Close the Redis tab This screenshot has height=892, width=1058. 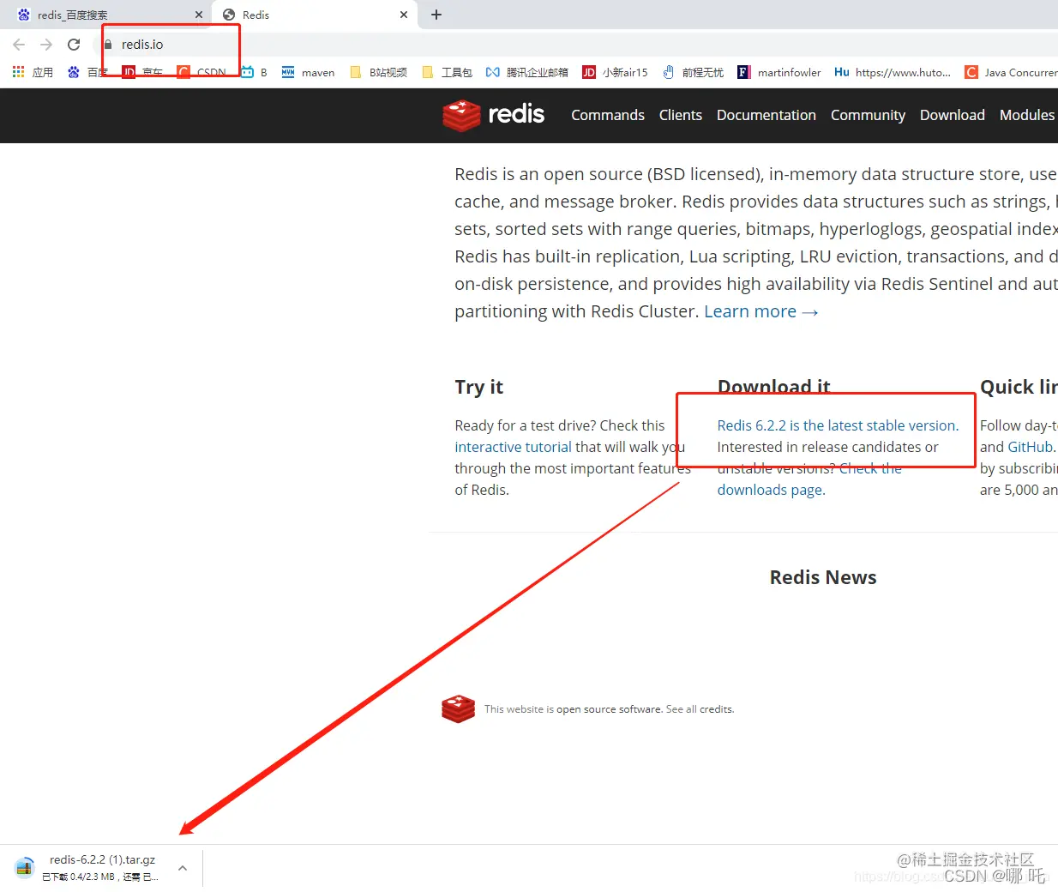(x=404, y=15)
